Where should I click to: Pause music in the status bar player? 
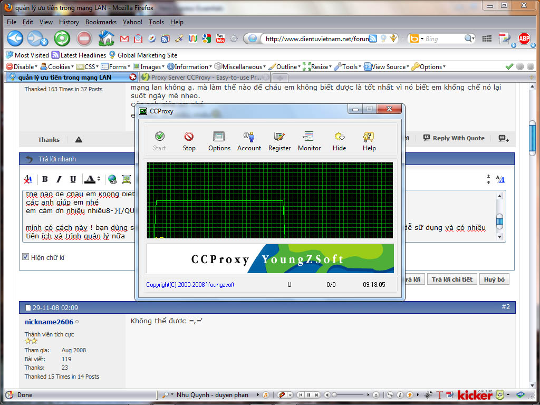[x=308, y=395]
